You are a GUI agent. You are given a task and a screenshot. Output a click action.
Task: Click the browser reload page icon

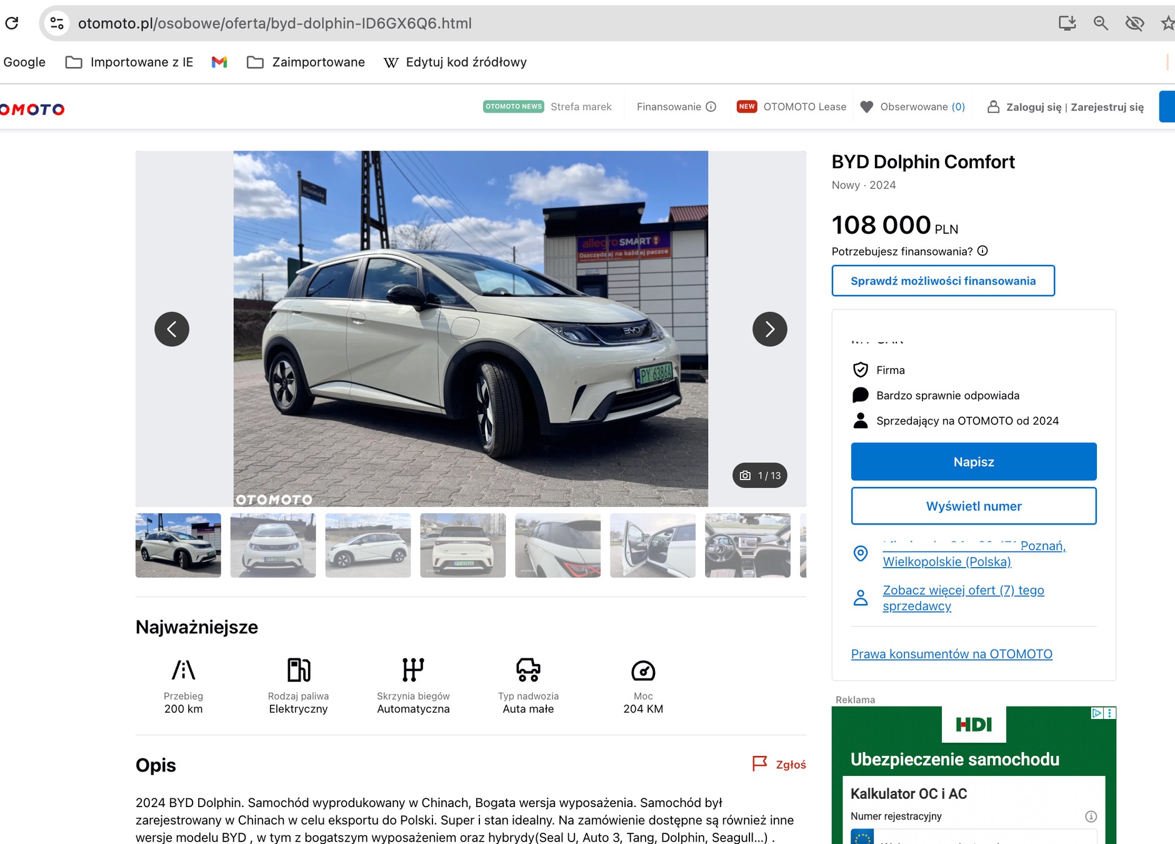[12, 23]
